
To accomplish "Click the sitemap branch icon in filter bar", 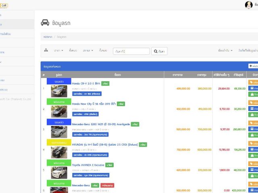I will pos(46,50).
